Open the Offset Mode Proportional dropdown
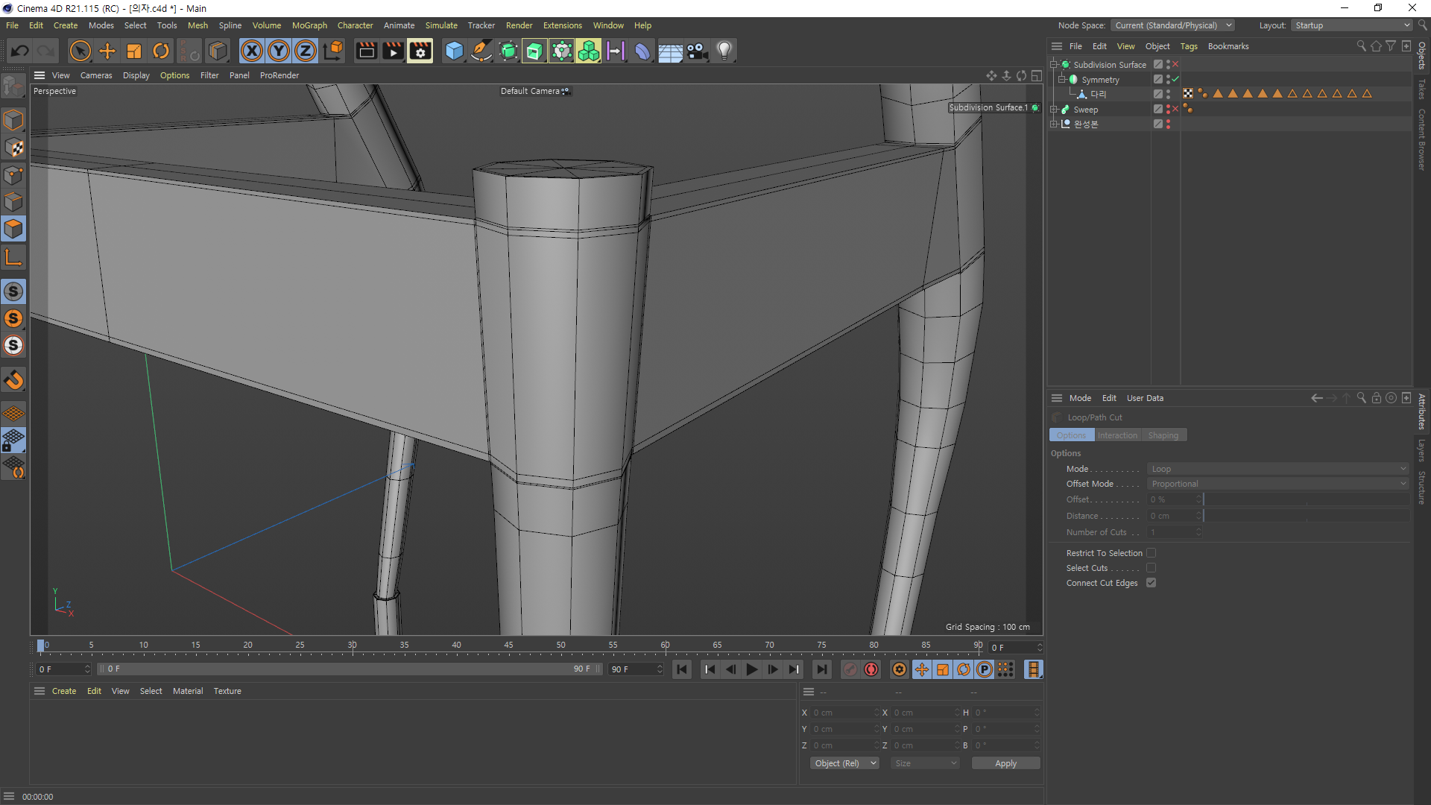This screenshot has height=805, width=1431. coord(1277,484)
